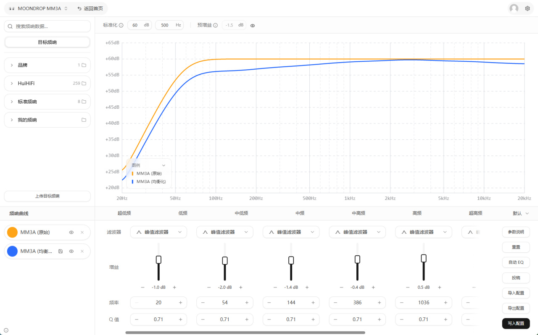Increase frequency value 54
Viewport: 538px width, 335px height.
click(247, 302)
